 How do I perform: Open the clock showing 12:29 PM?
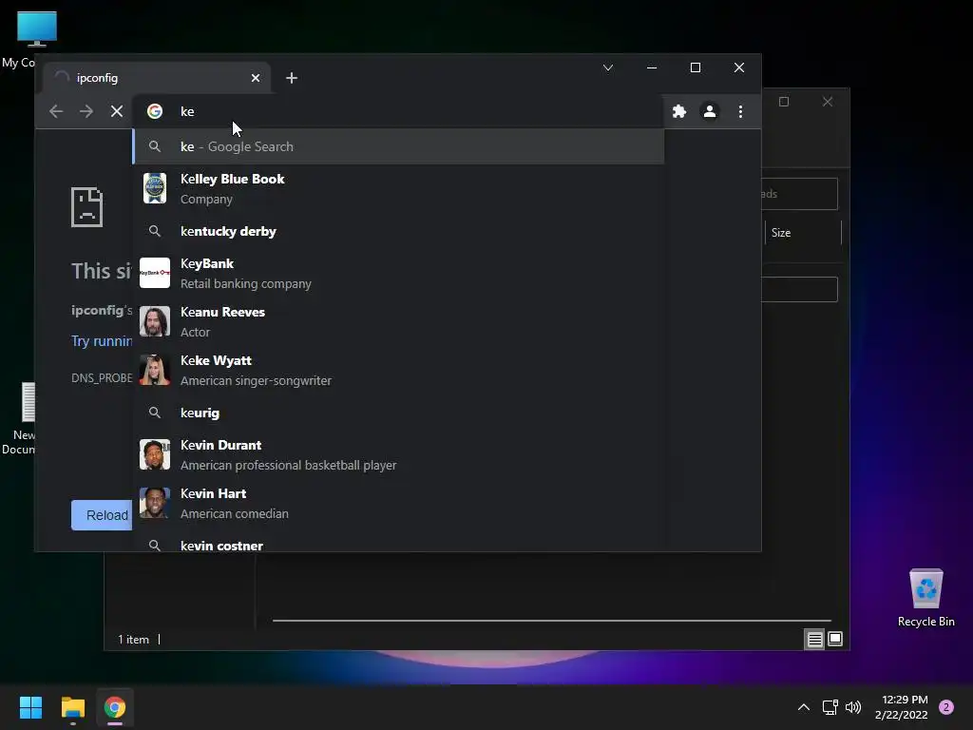click(x=902, y=707)
